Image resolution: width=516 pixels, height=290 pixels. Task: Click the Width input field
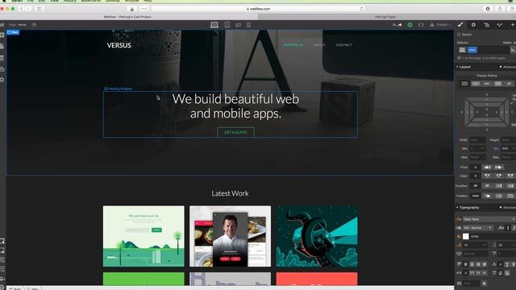click(477, 140)
